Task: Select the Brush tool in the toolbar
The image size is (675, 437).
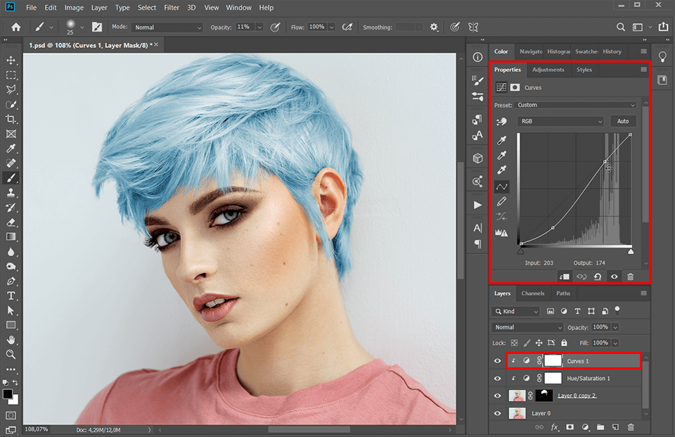Action: pyautogui.click(x=11, y=177)
